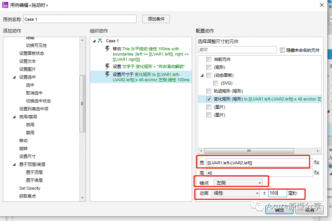Check the first (矩形) checkbox
The width and height of the screenshot is (332, 221).
pyautogui.click(x=209, y=68)
